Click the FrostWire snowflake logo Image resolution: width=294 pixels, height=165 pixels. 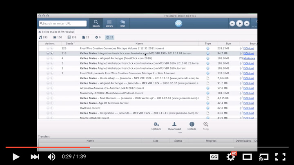click(x=178, y=23)
